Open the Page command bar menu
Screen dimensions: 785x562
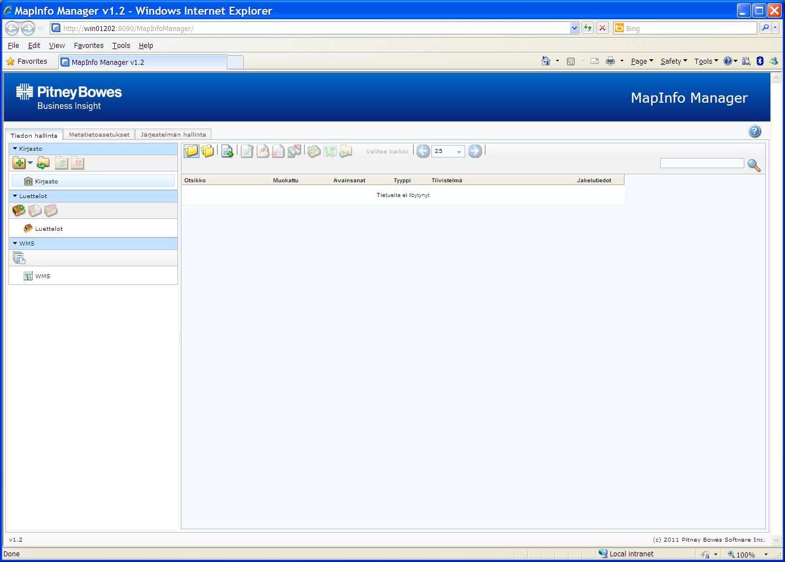[x=642, y=61]
